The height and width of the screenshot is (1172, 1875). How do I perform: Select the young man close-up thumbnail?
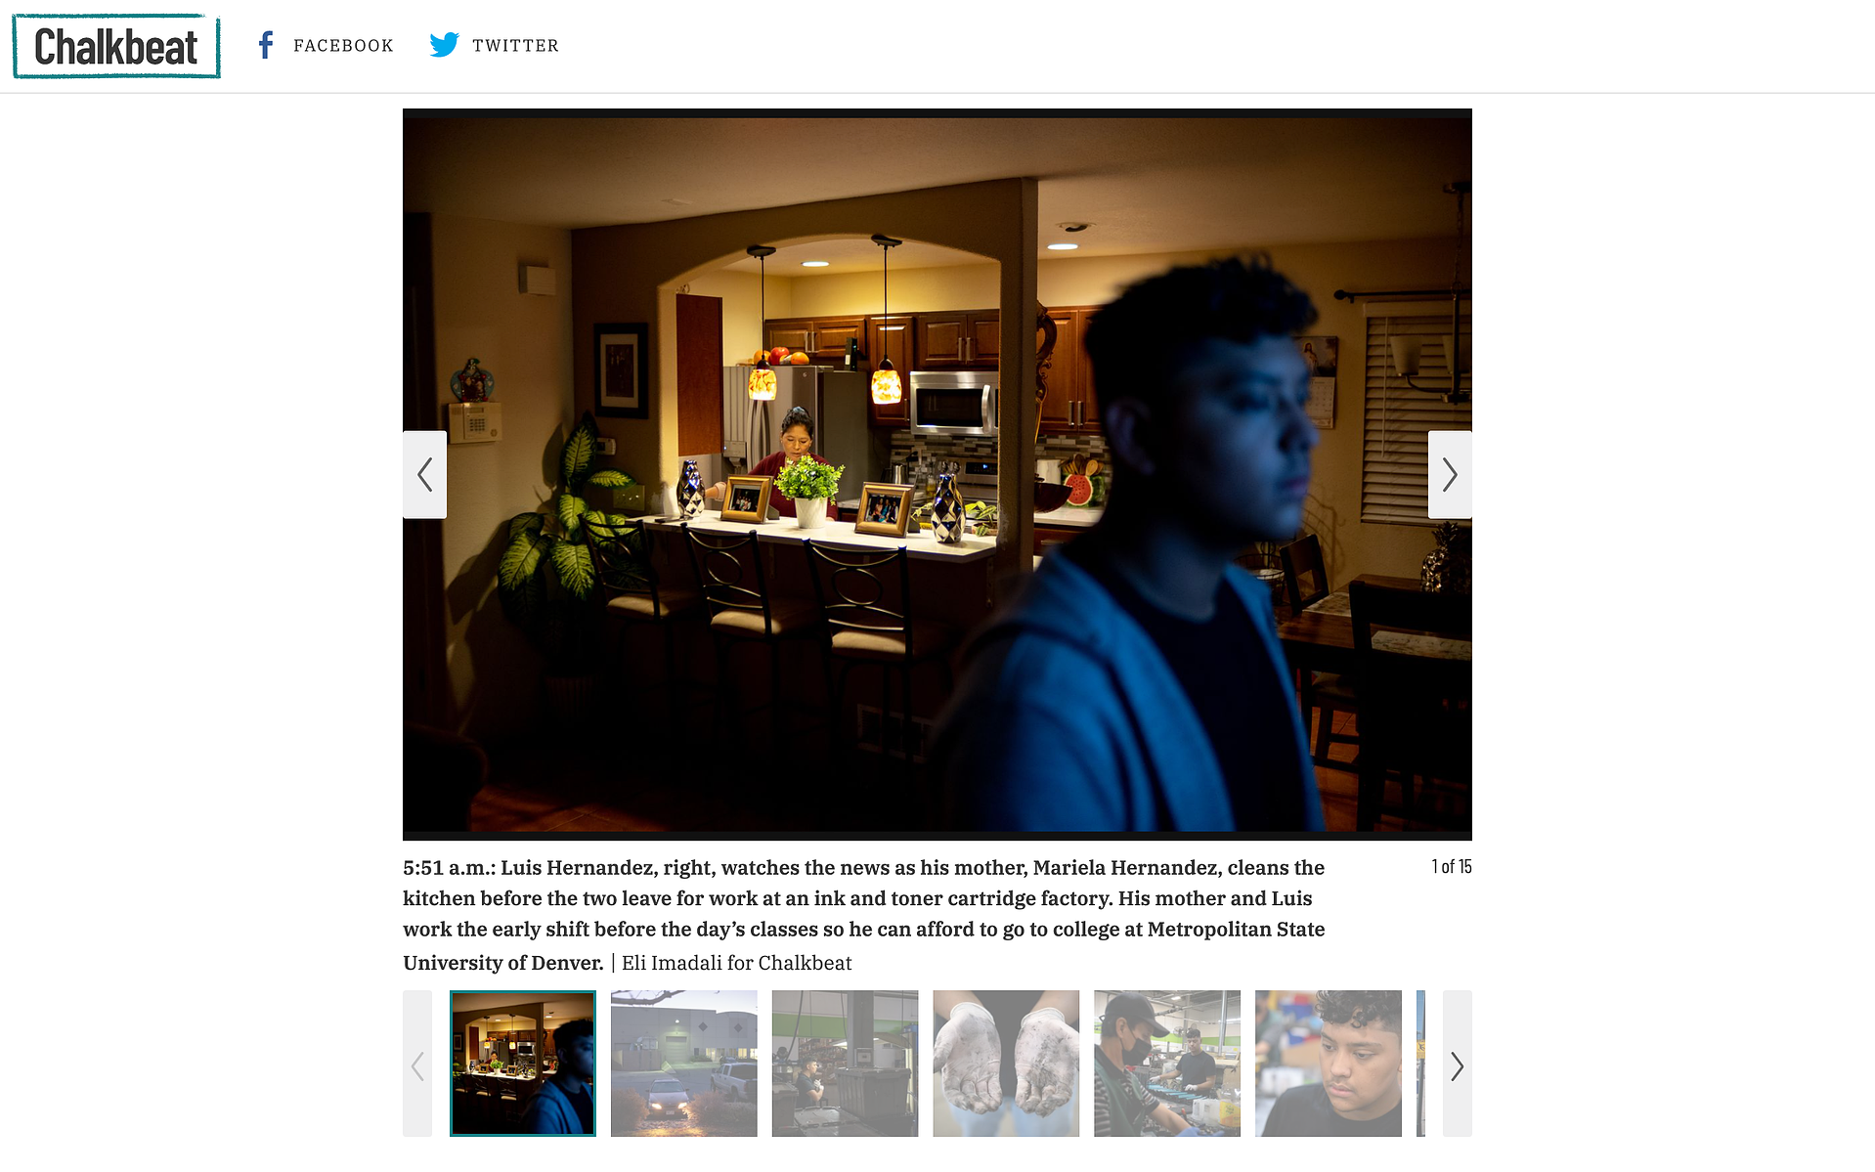tap(1329, 1063)
